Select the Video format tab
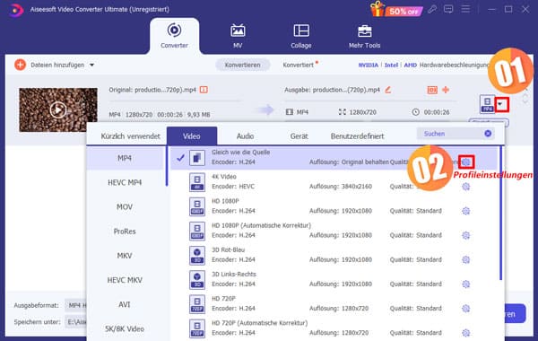The height and width of the screenshot is (341, 538). click(x=192, y=136)
